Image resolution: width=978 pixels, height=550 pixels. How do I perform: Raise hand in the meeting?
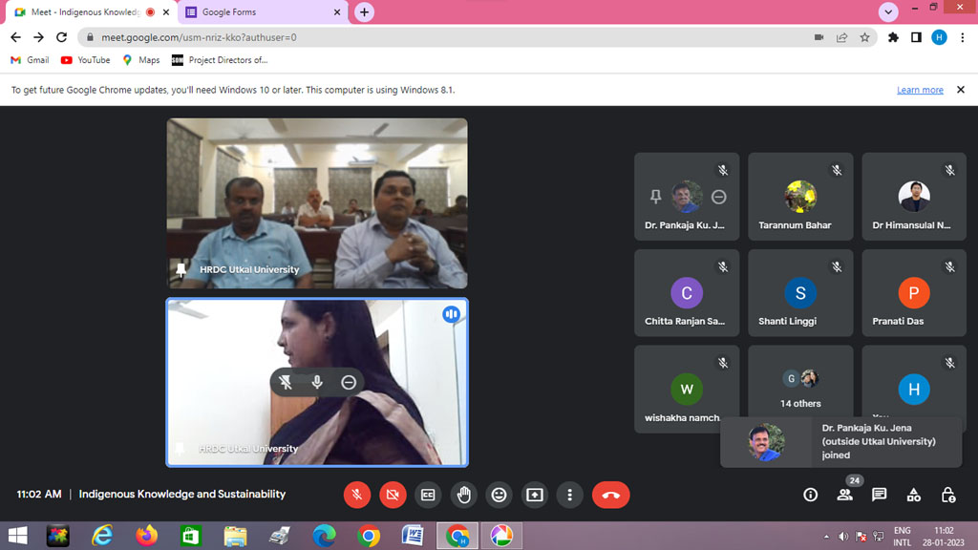pos(463,495)
